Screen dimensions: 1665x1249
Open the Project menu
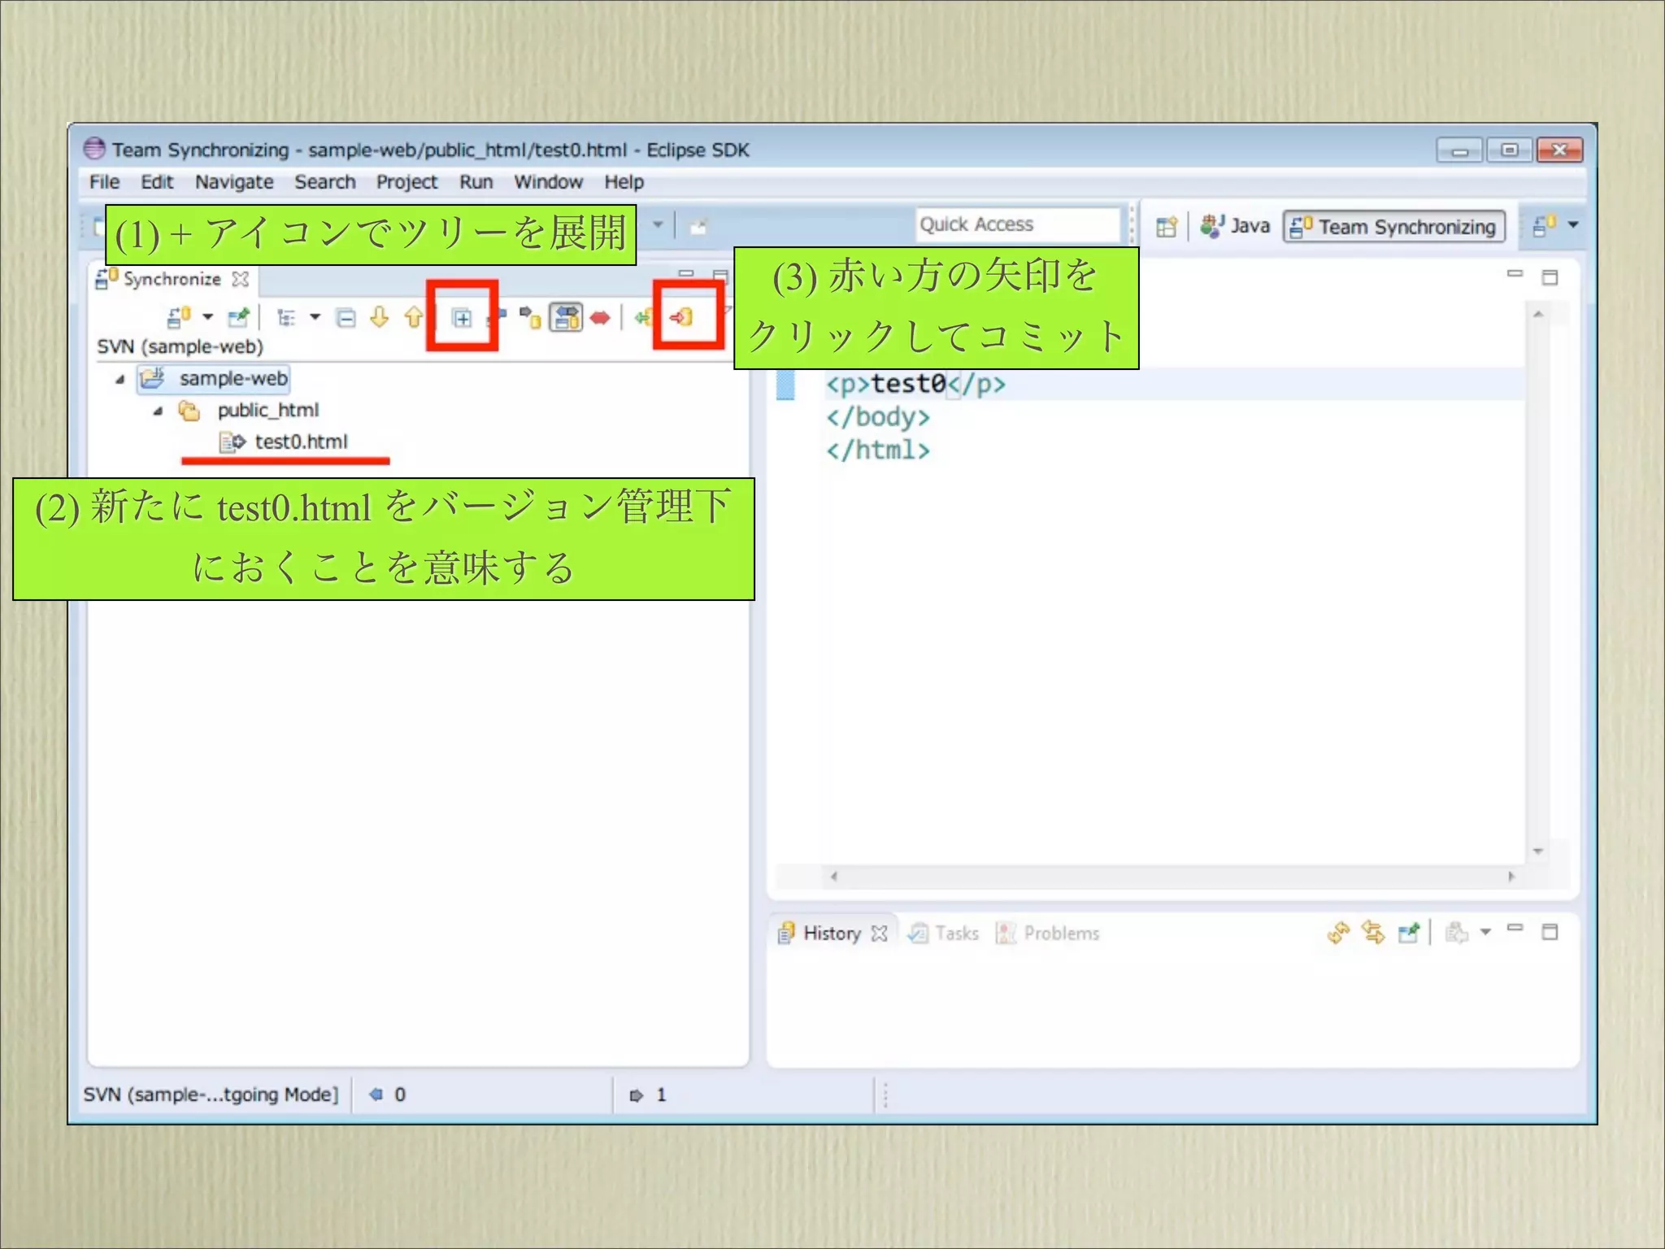click(406, 182)
